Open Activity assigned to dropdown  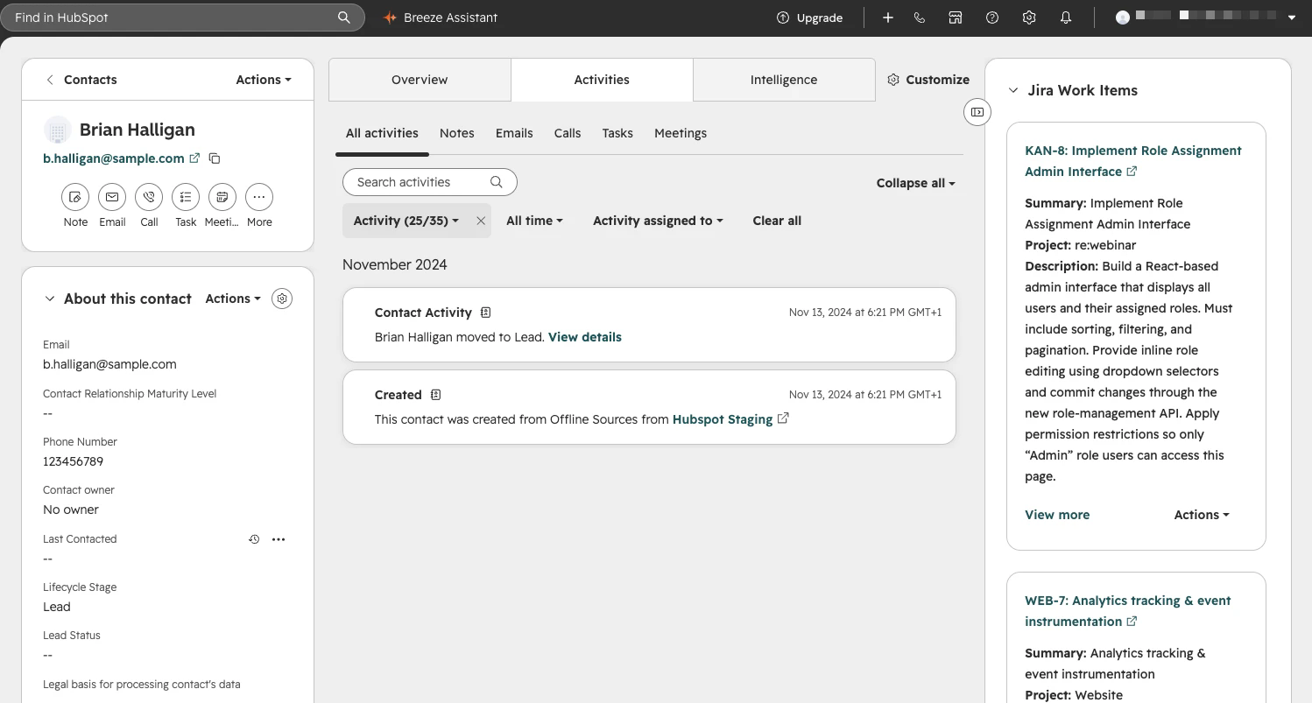coord(658,221)
